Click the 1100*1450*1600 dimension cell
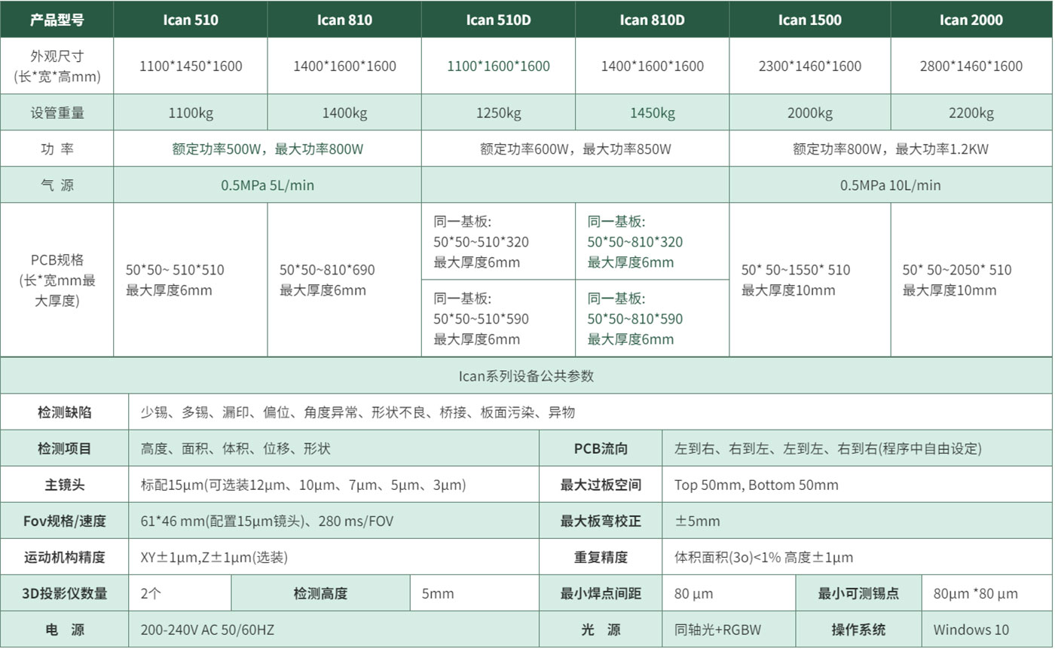 coord(191,66)
